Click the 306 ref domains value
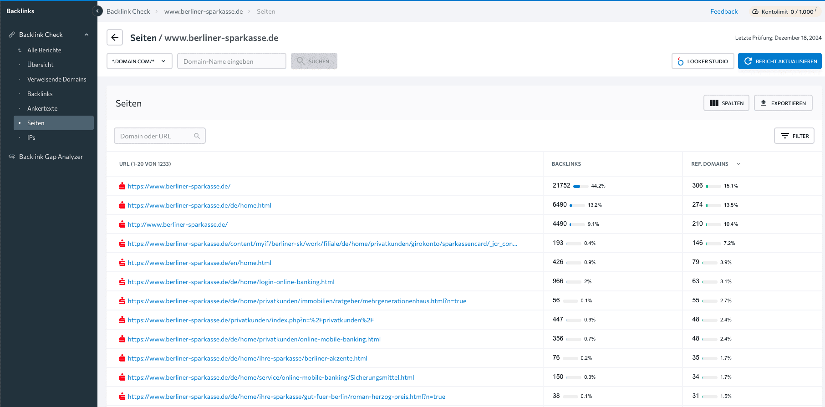Image resolution: width=825 pixels, height=407 pixels. coord(698,185)
